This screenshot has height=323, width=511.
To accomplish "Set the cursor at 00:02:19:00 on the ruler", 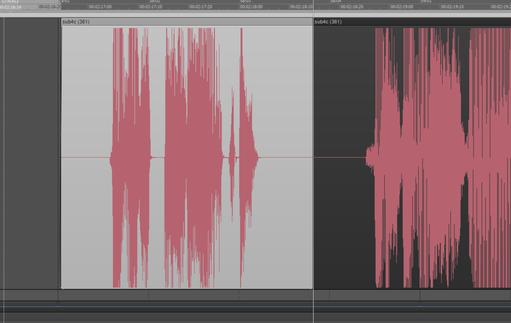I will (x=402, y=7).
